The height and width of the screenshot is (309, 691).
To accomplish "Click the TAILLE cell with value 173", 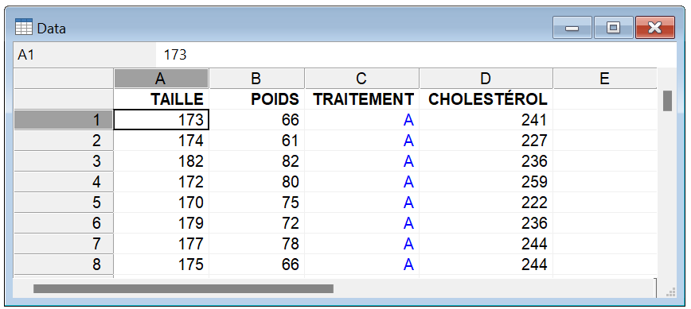I will [162, 120].
